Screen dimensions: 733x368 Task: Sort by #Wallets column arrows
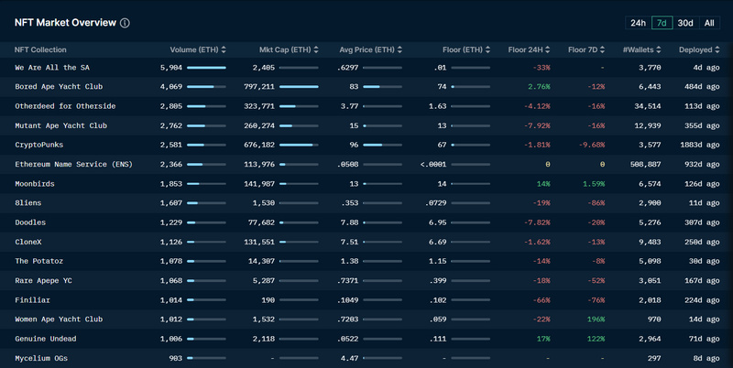click(658, 49)
